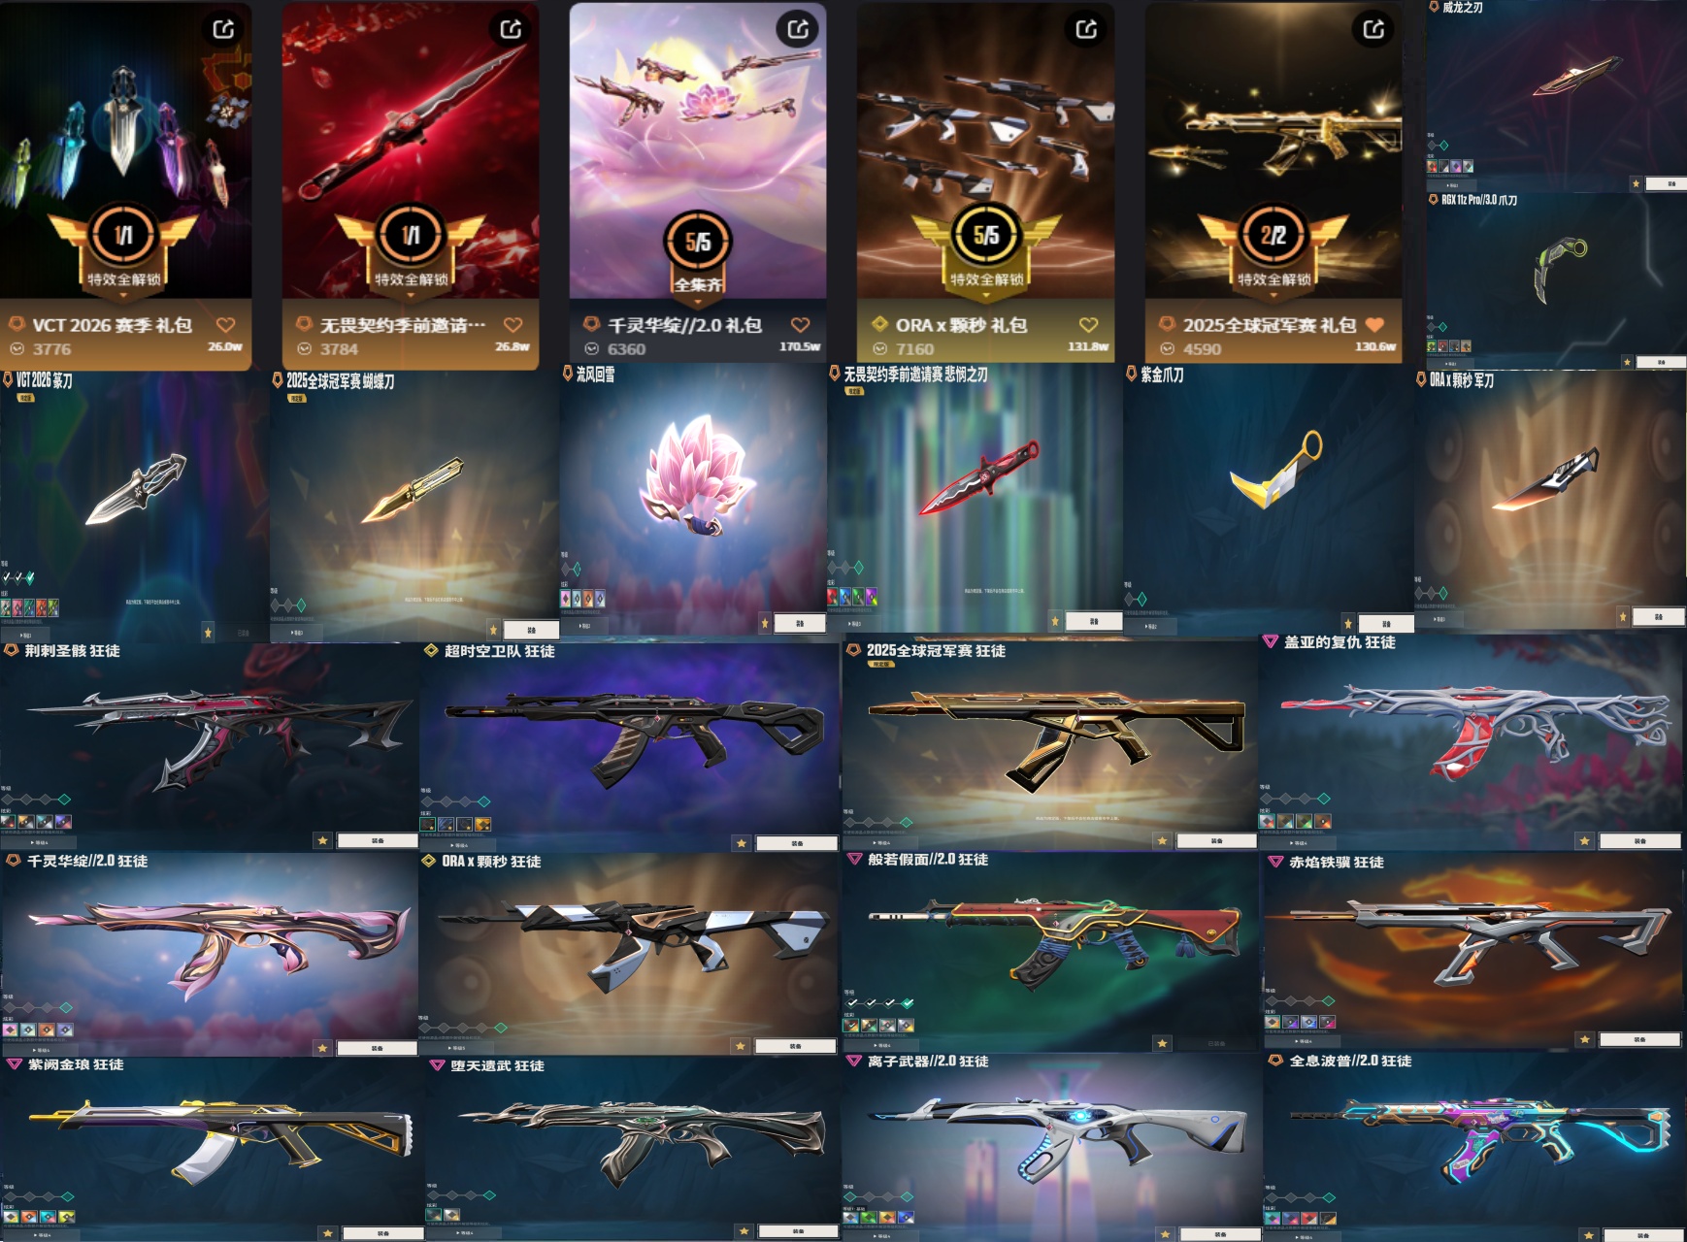The image size is (1687, 1242).
Task: Equip 离子武器//2.0 狂徒 with 装备 button
Action: tap(1219, 1234)
